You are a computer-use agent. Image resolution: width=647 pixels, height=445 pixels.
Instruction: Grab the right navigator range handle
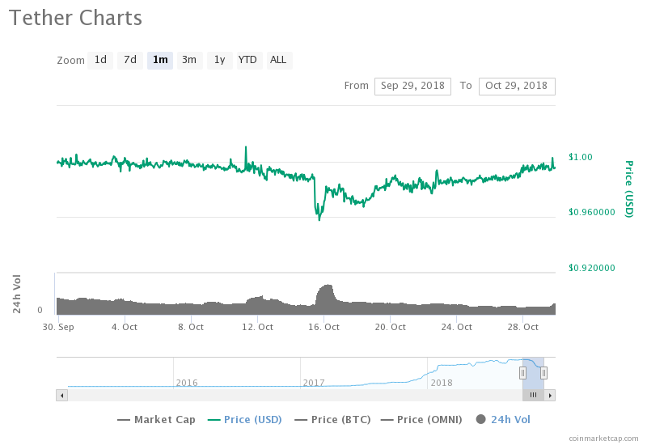[x=543, y=373]
